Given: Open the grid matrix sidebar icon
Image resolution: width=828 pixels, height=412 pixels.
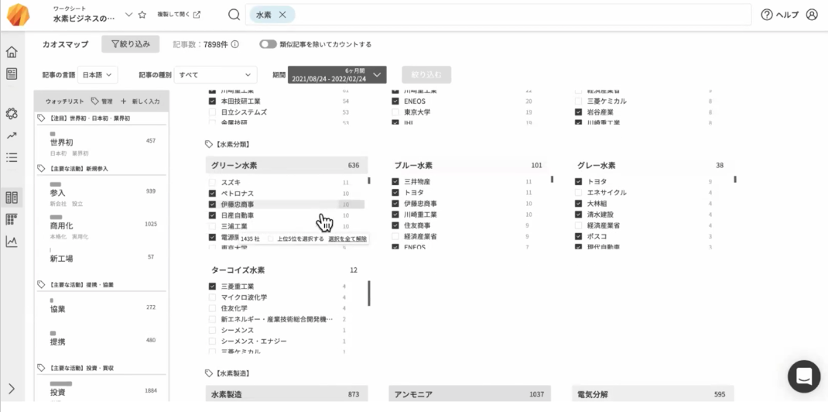Looking at the screenshot, I should pyautogui.click(x=12, y=220).
